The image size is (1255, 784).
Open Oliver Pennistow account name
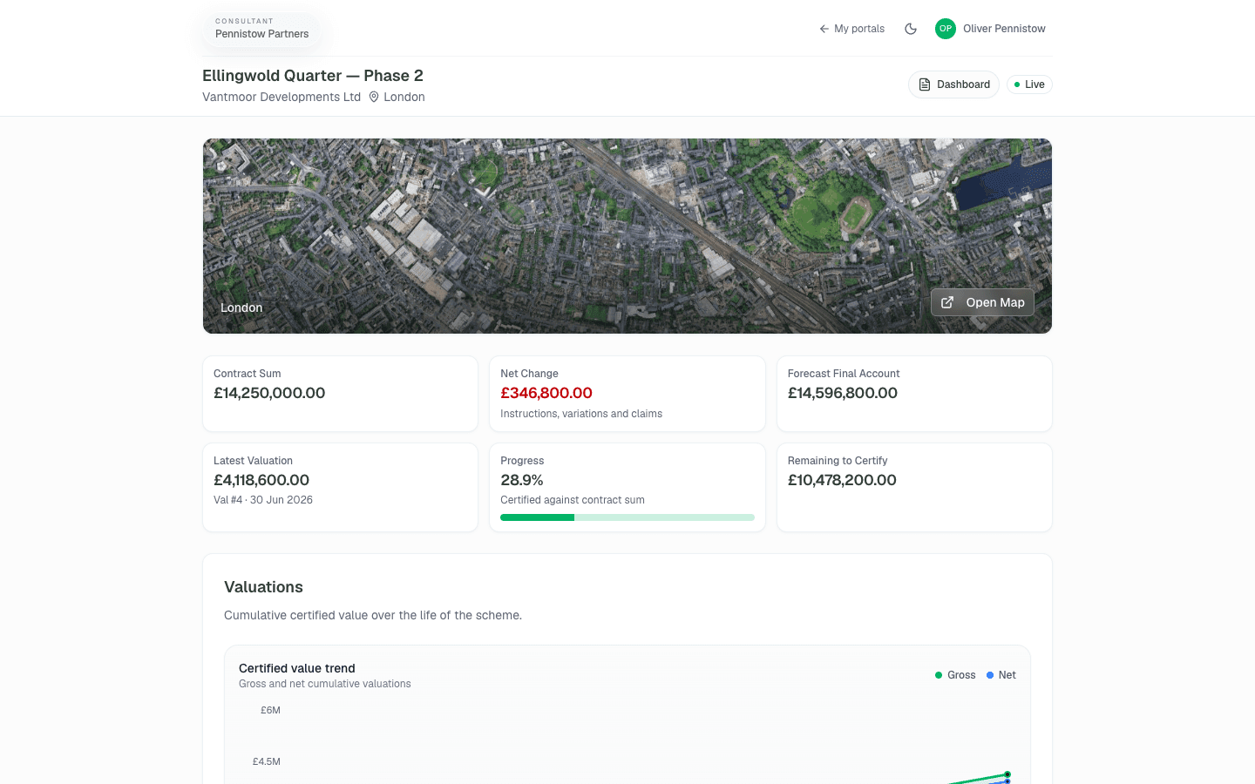(1004, 29)
